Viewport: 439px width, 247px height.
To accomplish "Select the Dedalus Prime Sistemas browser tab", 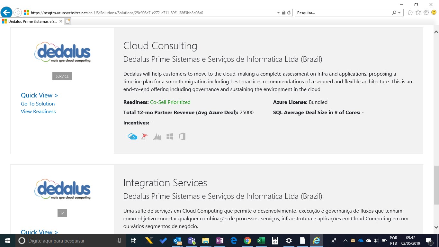I will click(31, 21).
